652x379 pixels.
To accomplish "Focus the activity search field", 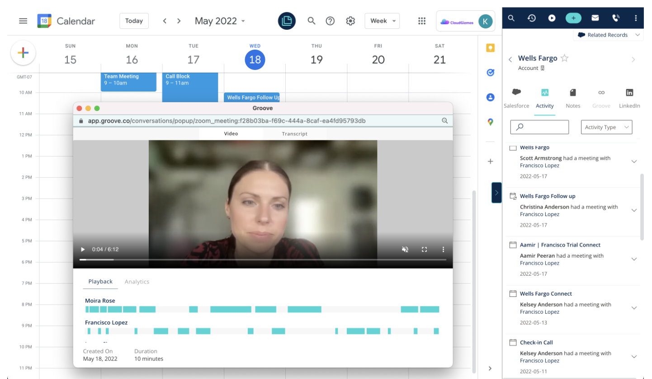I will tap(539, 127).
